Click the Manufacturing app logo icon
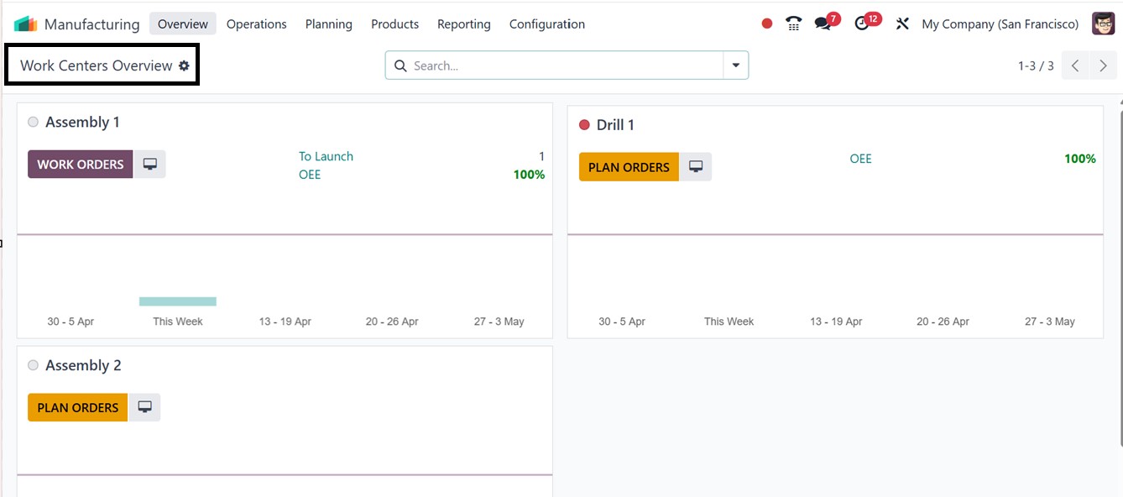This screenshot has height=497, width=1123. pyautogui.click(x=26, y=24)
